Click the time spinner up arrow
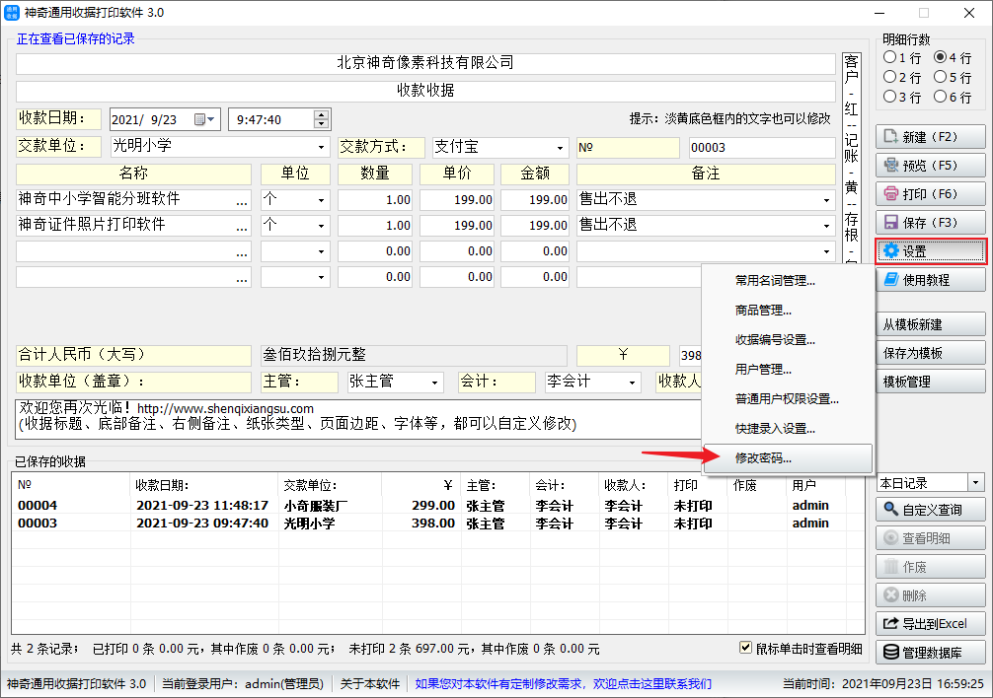993x698 pixels. 322,114
